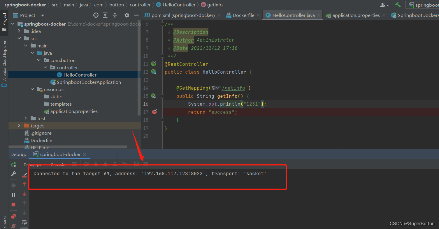Viewport: 439px width, 229px height.
Task: Resume the paused program
Action: click(x=13, y=185)
